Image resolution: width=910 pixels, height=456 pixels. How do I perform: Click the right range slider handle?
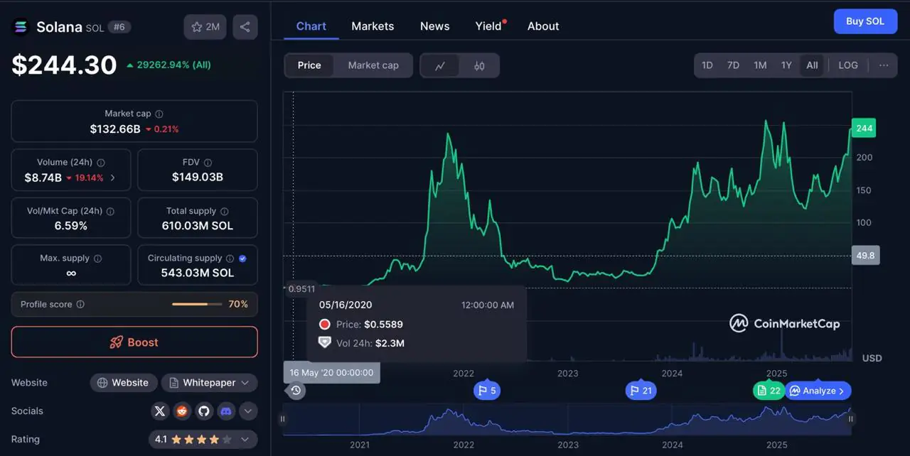click(850, 419)
